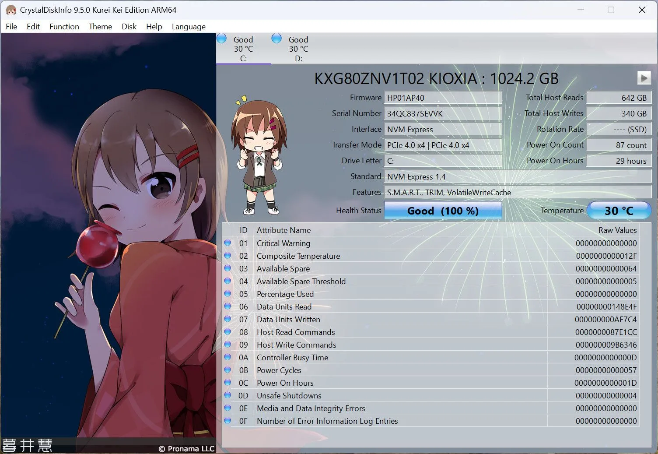Image resolution: width=658 pixels, height=454 pixels.
Task: Switch to the D: drive tab
Action: pyautogui.click(x=298, y=49)
